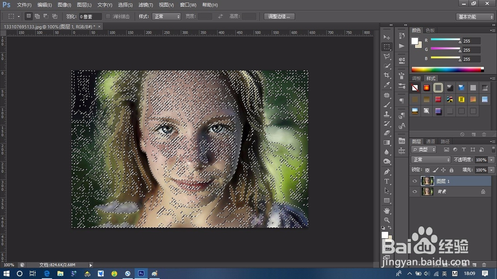This screenshot has width=497, height=279.
Task: Switch to the 通道 channels tab
Action: (x=430, y=141)
